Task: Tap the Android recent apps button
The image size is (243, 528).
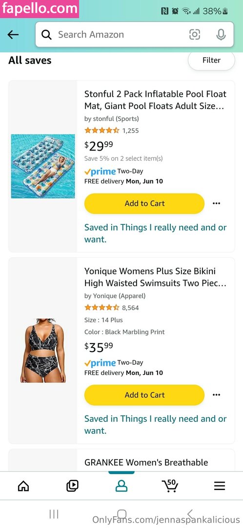Action: tap(54, 514)
